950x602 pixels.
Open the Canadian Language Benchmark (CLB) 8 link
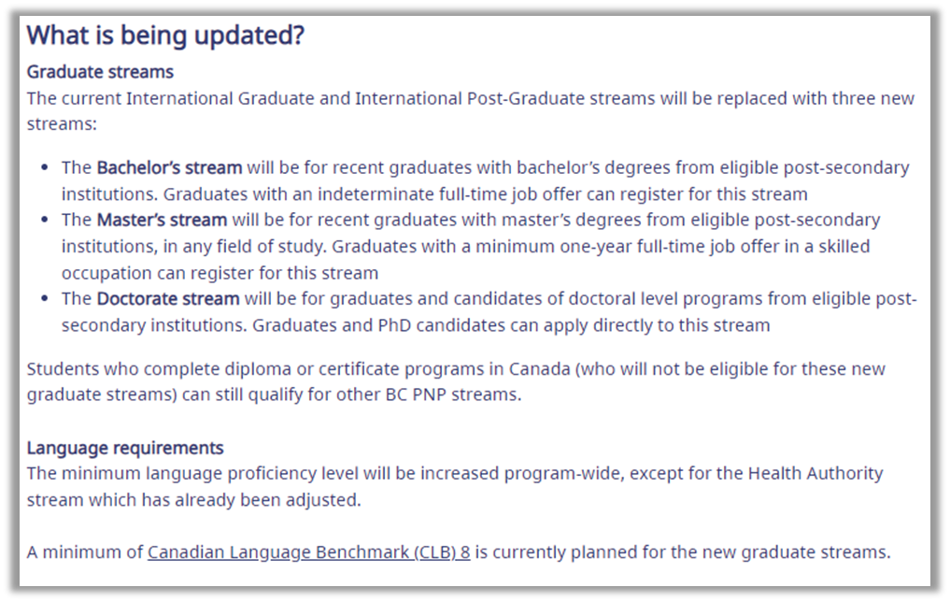pos(308,552)
